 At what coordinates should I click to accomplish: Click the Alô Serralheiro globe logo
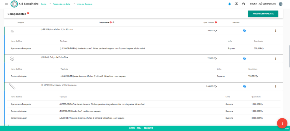pos(14,4)
